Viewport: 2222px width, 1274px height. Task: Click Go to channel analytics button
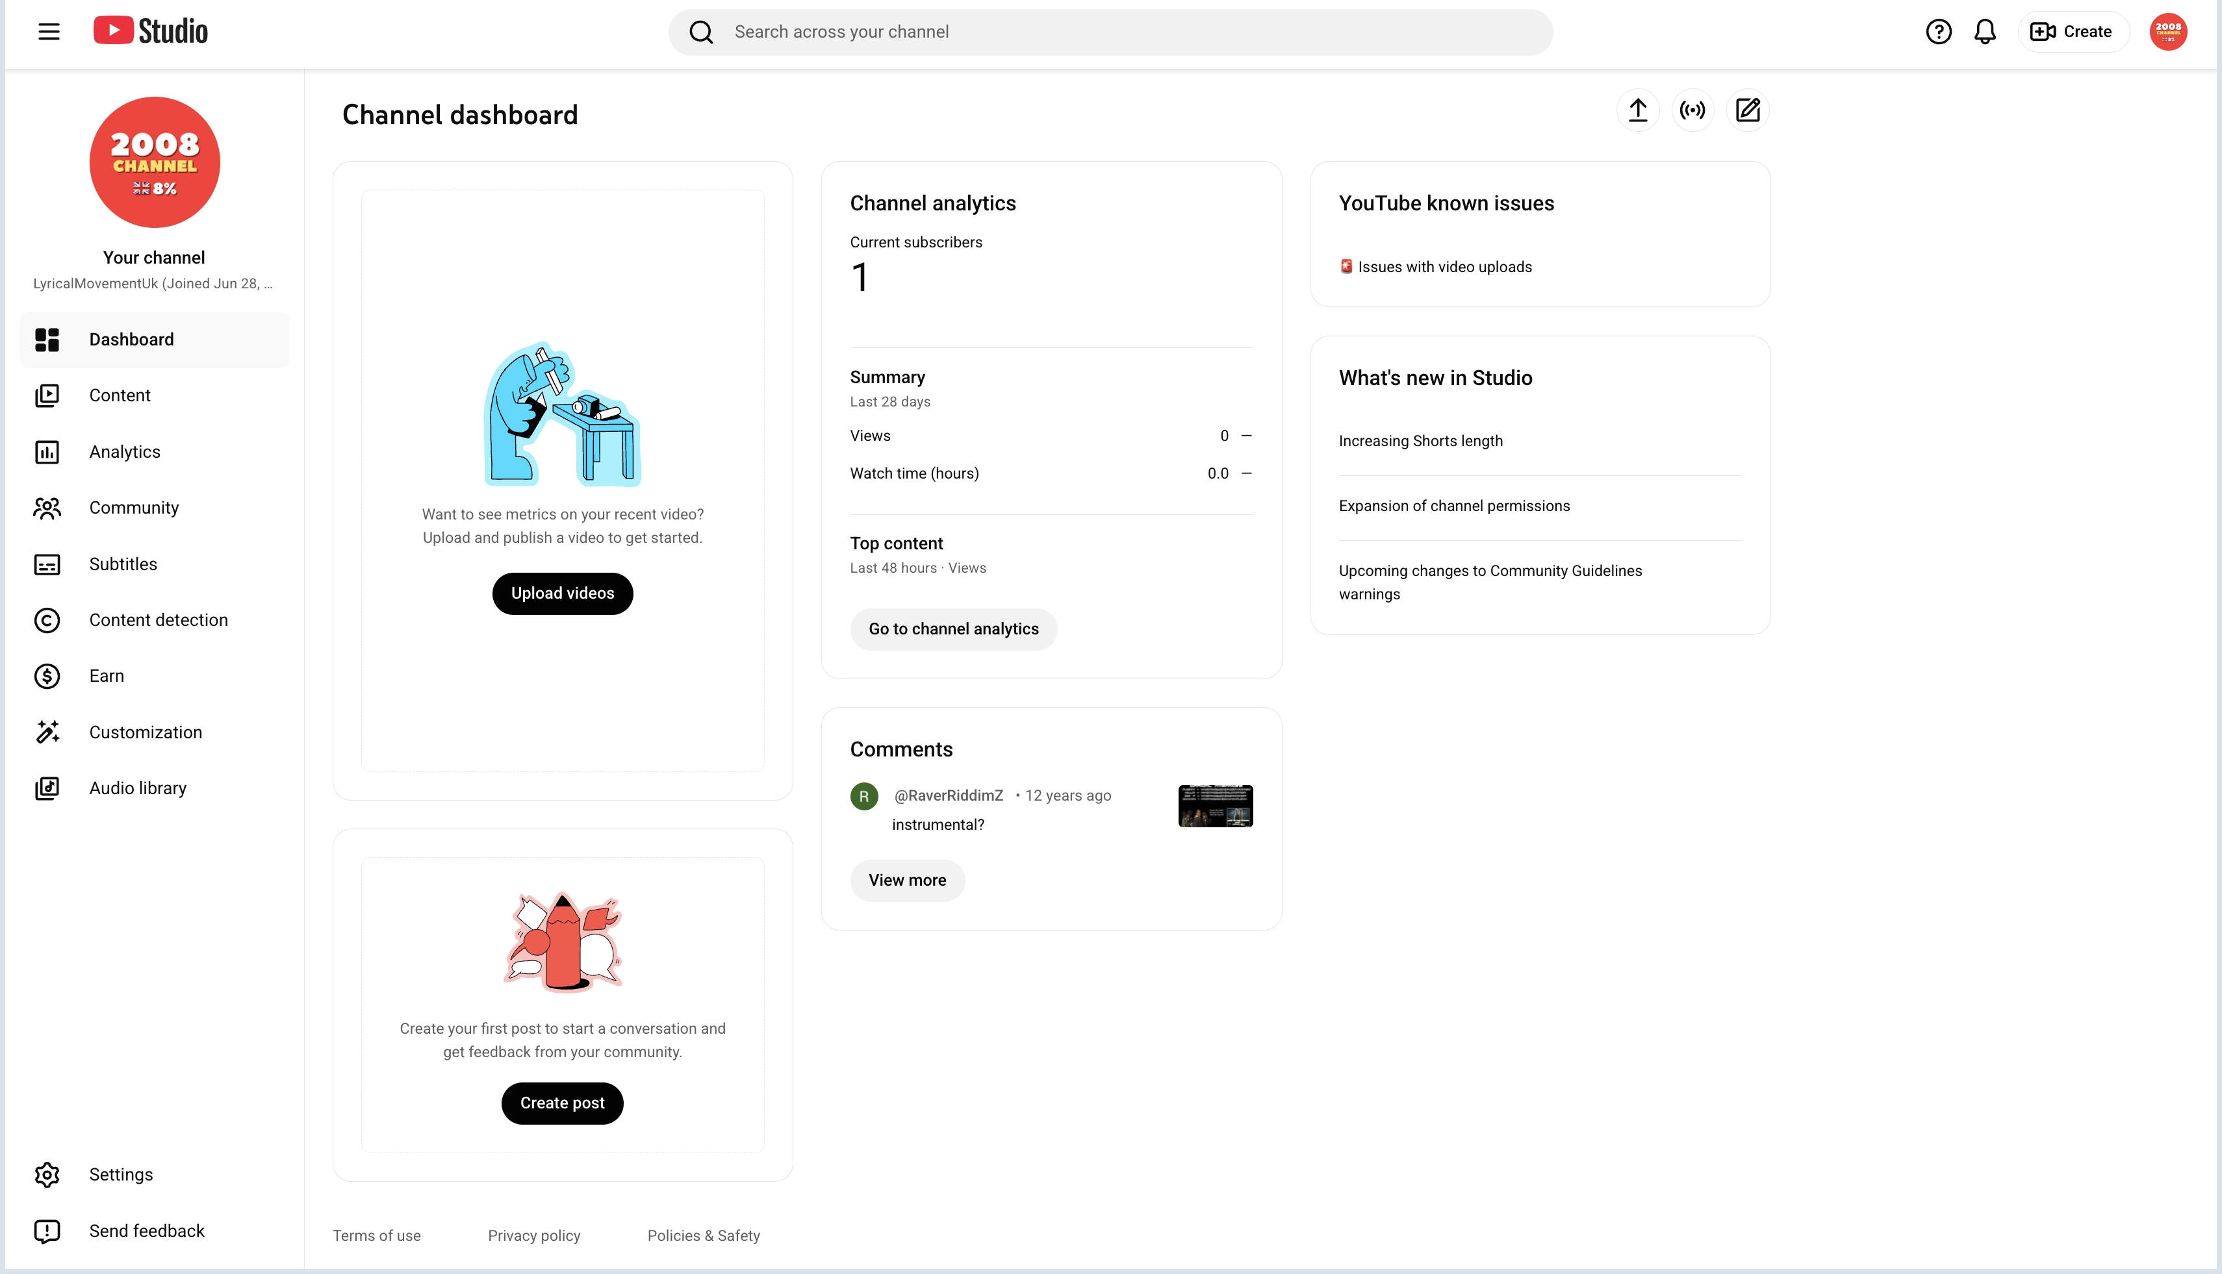point(953,629)
